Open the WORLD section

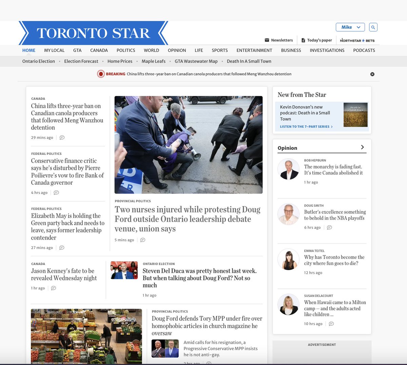click(x=151, y=50)
